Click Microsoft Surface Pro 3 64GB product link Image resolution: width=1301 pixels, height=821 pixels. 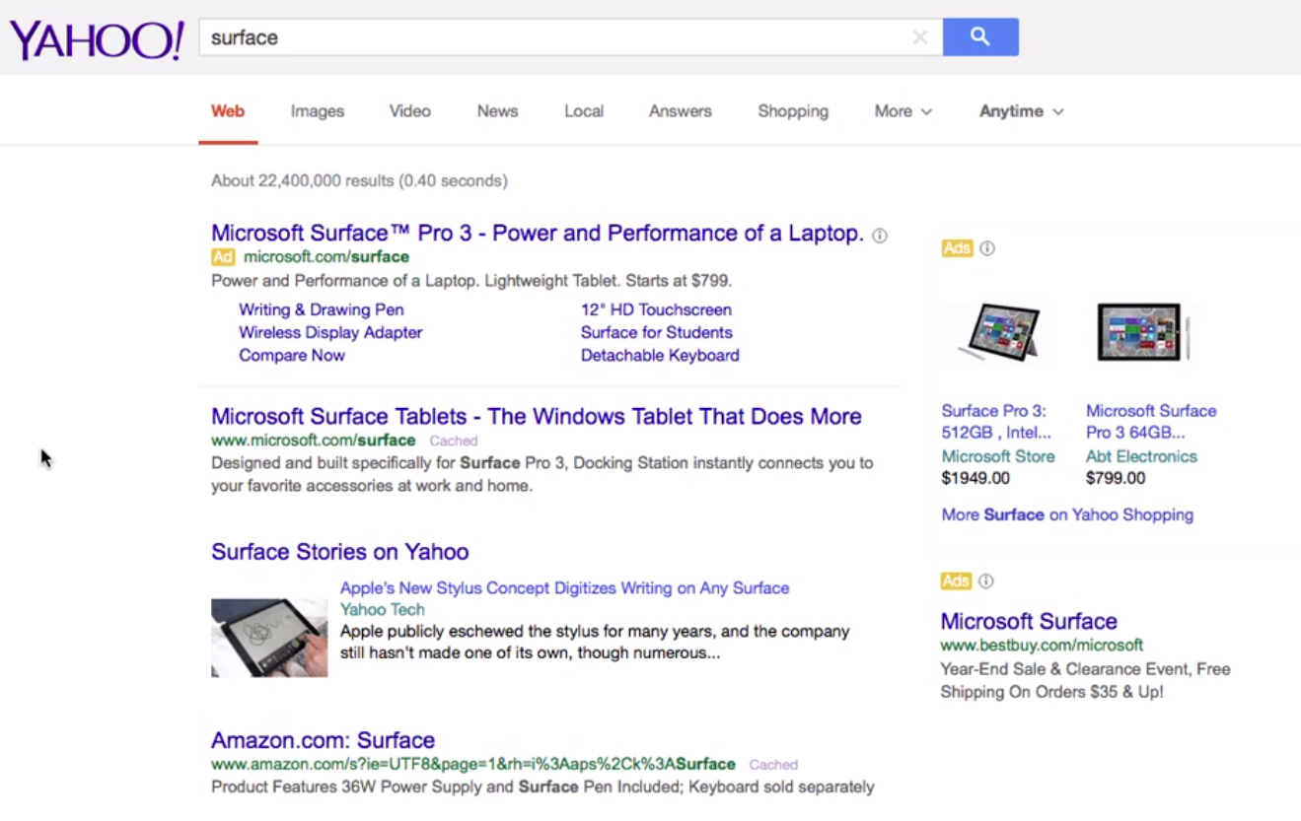(x=1151, y=422)
